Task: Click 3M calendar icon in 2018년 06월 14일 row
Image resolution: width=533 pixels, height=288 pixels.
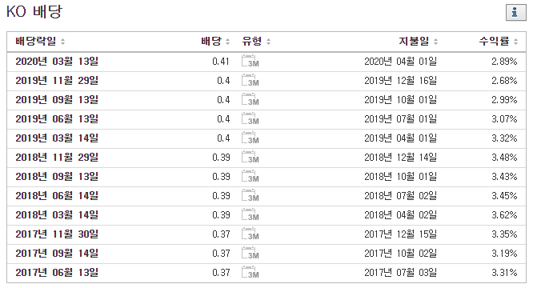Action: 250,196
